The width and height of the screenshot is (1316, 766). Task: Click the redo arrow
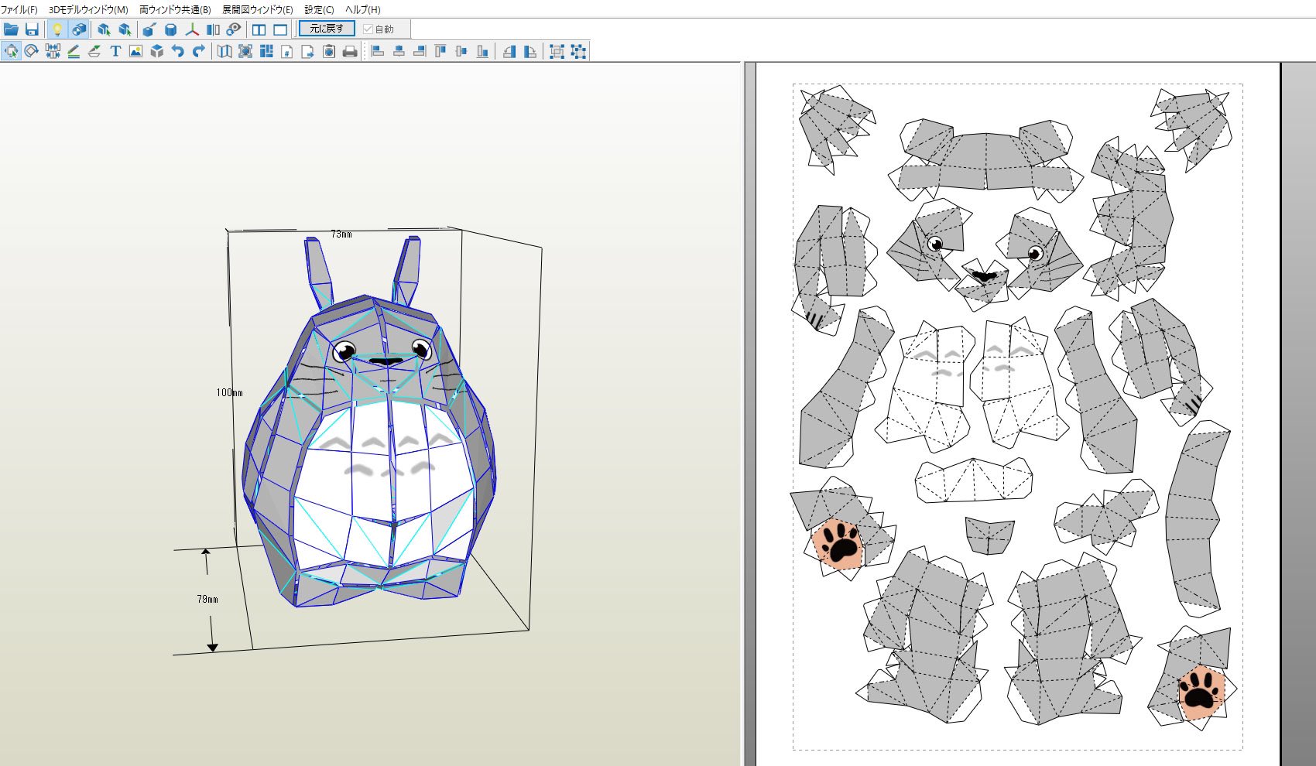[x=199, y=51]
